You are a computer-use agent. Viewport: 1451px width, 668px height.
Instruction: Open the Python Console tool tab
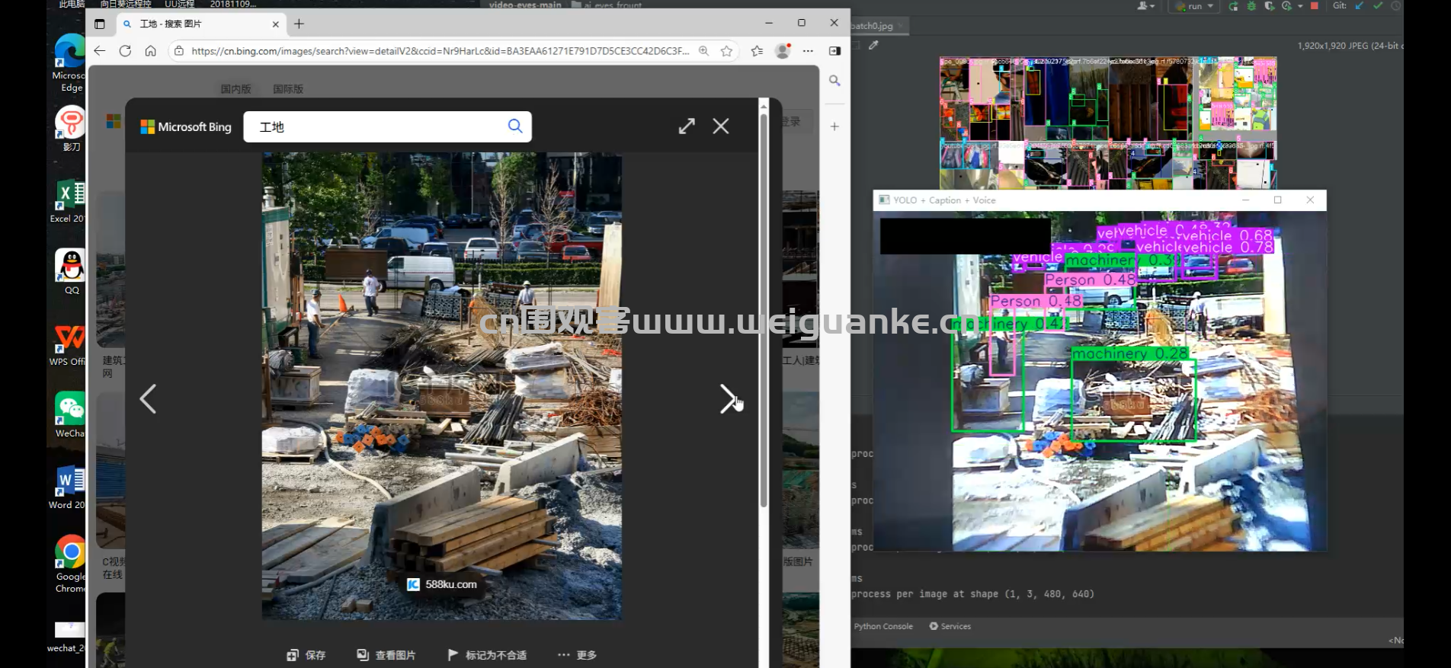coord(882,626)
